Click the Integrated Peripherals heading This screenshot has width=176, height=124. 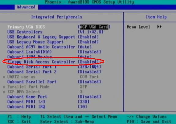click(x=57, y=17)
